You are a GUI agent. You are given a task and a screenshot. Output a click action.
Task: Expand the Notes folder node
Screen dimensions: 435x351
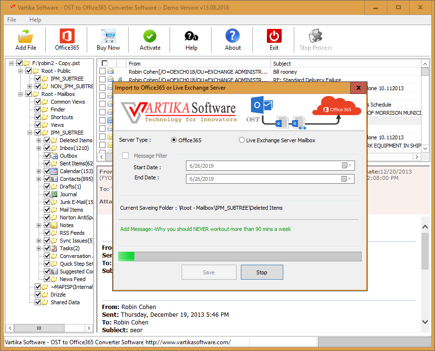(x=39, y=225)
